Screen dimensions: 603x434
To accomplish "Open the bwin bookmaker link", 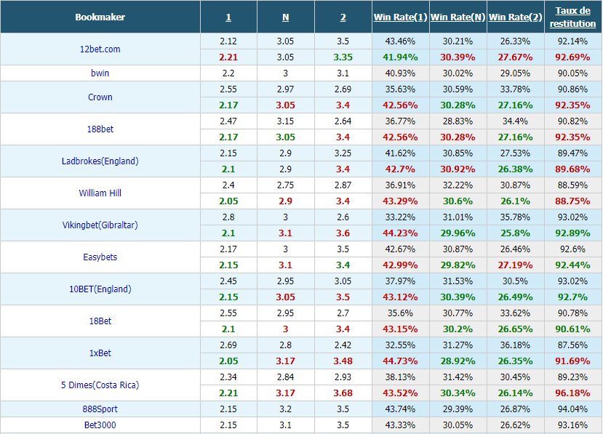I will 100,73.
